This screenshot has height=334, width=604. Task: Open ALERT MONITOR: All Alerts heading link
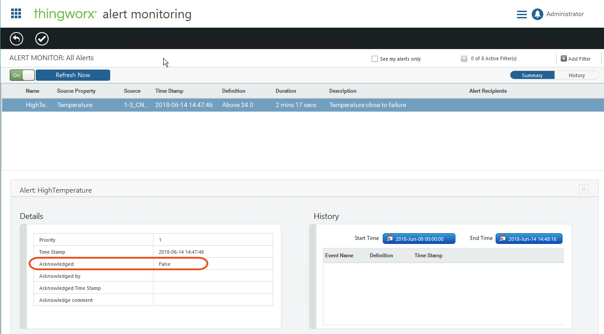tap(51, 58)
